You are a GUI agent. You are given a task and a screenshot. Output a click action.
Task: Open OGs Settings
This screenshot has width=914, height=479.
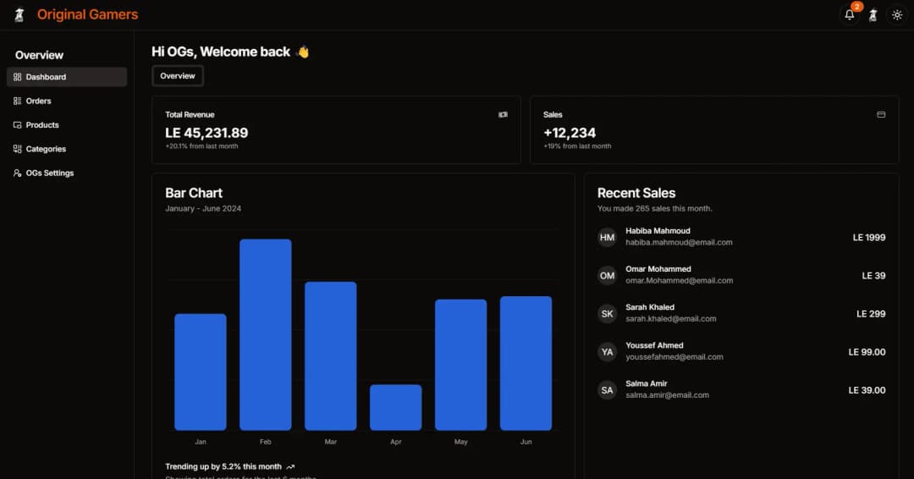tap(67, 173)
